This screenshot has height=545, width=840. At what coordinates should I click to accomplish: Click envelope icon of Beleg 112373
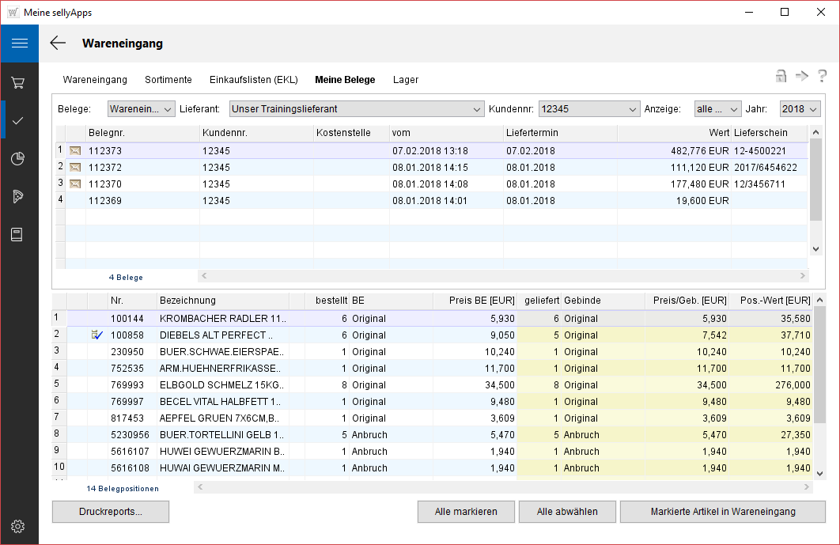[75, 150]
